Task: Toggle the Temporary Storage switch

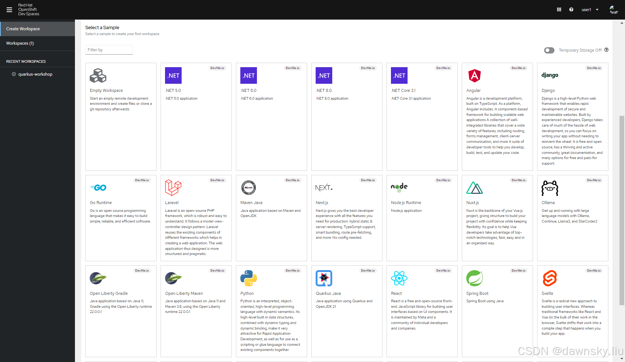Action: 549,50
